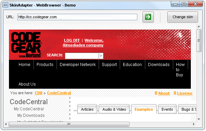Click the CodeCentral sidebar heading
206x131 pixels.
29,102
